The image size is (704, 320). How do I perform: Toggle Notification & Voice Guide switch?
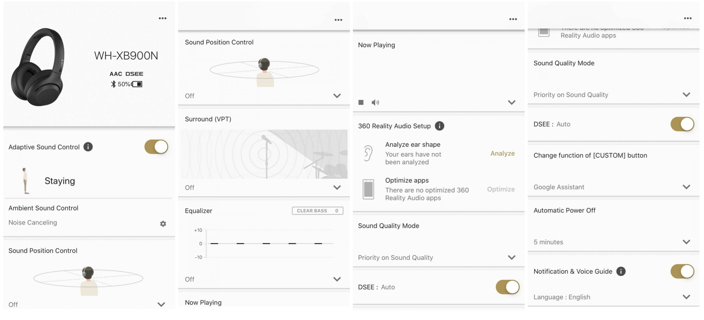click(682, 271)
